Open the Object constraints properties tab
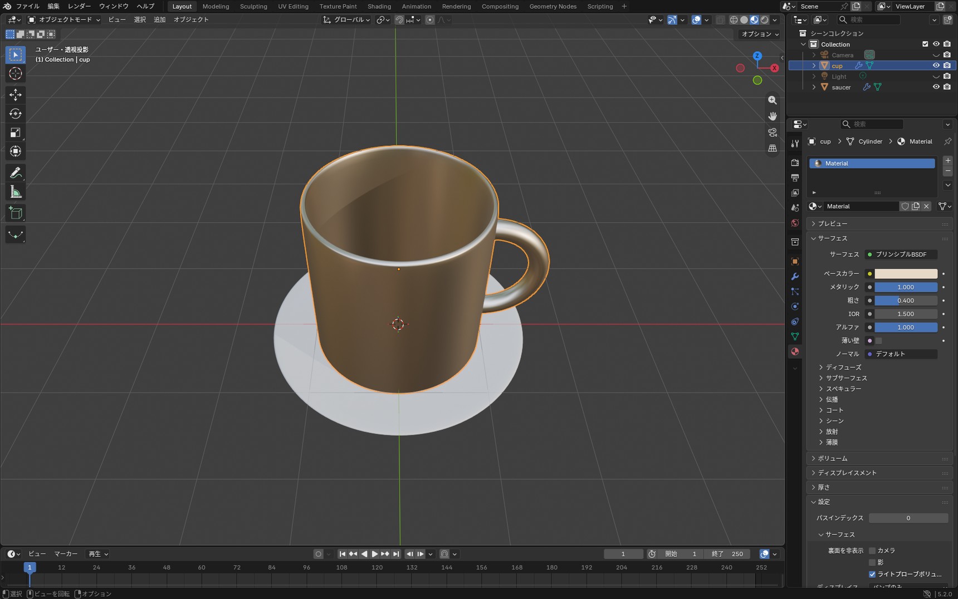 795,322
